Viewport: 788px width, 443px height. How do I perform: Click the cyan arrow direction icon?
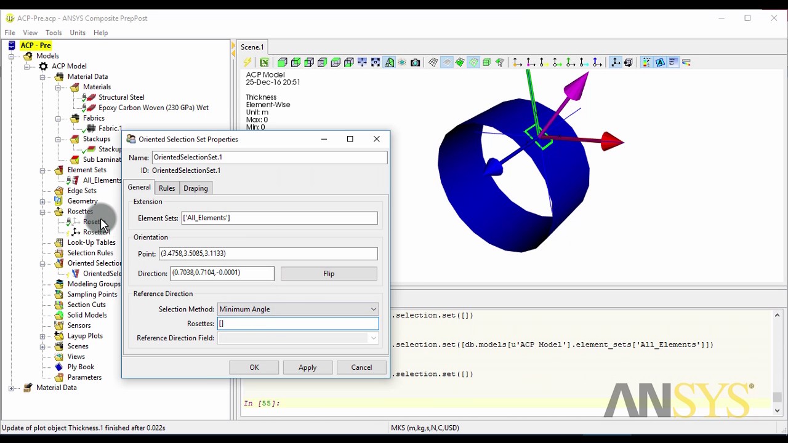[x=583, y=62]
